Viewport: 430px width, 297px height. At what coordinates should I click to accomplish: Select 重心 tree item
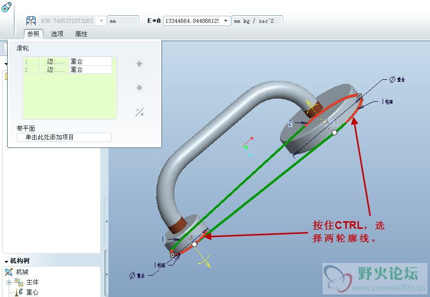click(32, 292)
